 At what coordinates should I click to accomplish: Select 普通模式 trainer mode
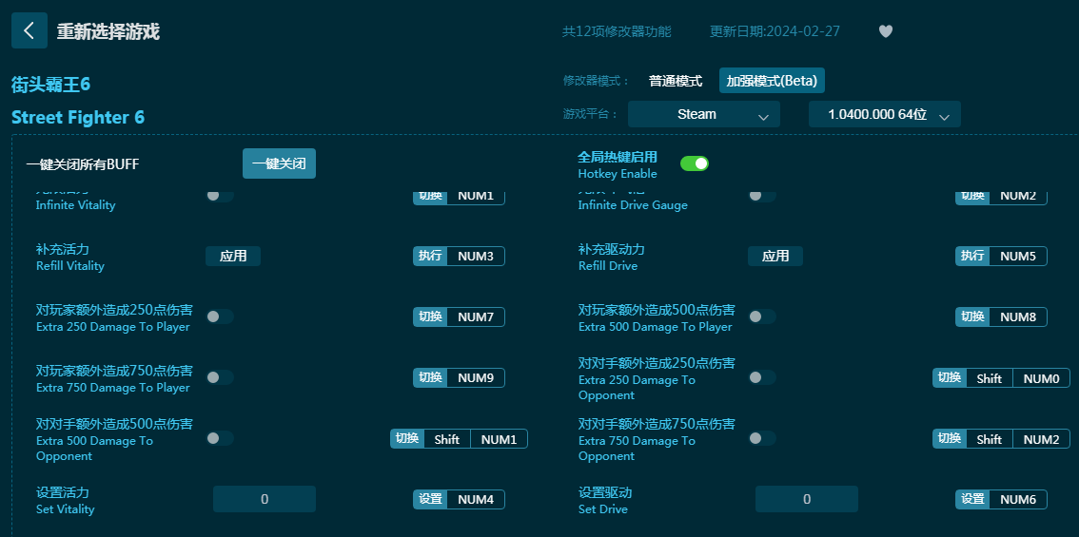click(x=675, y=81)
